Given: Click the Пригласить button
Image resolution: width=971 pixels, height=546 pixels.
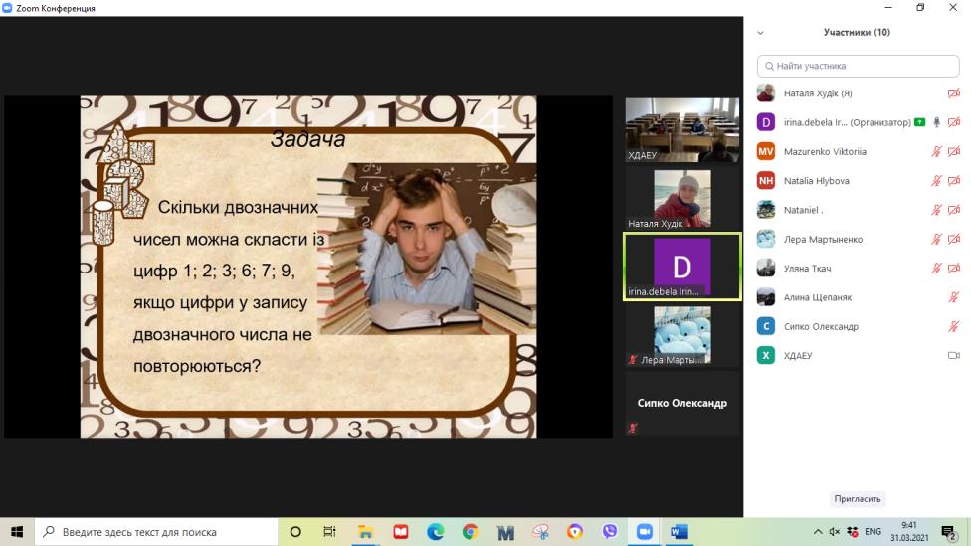Looking at the screenshot, I should [x=857, y=499].
